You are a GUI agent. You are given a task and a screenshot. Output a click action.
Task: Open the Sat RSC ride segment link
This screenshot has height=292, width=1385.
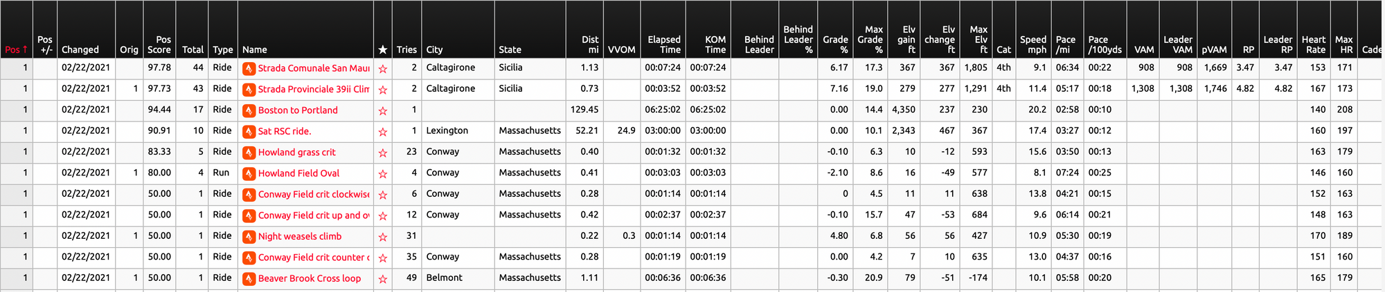[285, 131]
